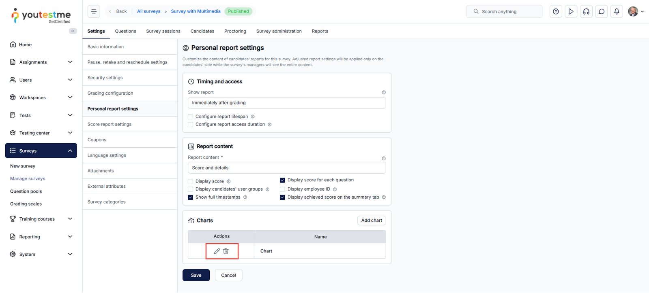
Task: Click the play tutorial icon in header
Action: 571,11
